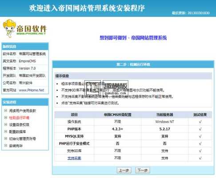Click the MYSQL支持 row label
This screenshot has width=216, height=178.
74,136
